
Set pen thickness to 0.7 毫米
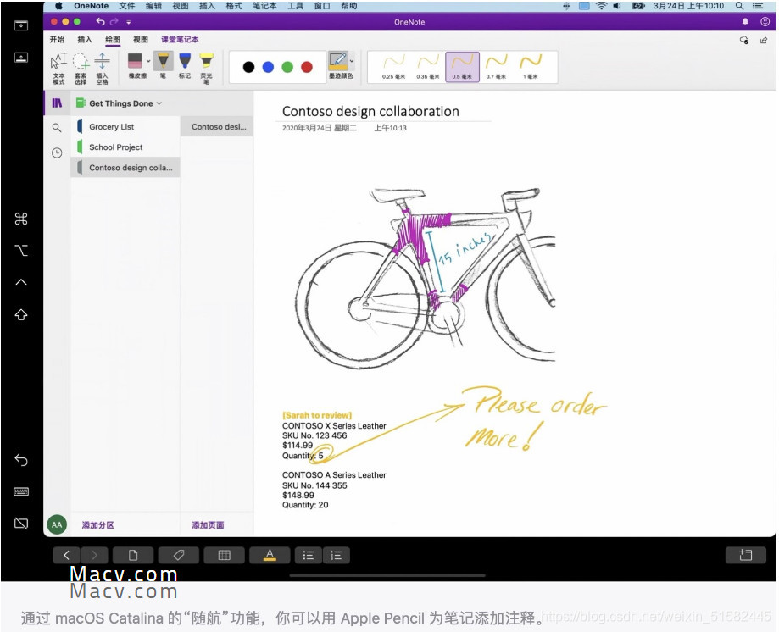(497, 67)
